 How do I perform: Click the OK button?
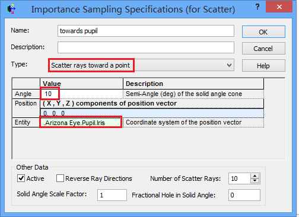pos(263,32)
